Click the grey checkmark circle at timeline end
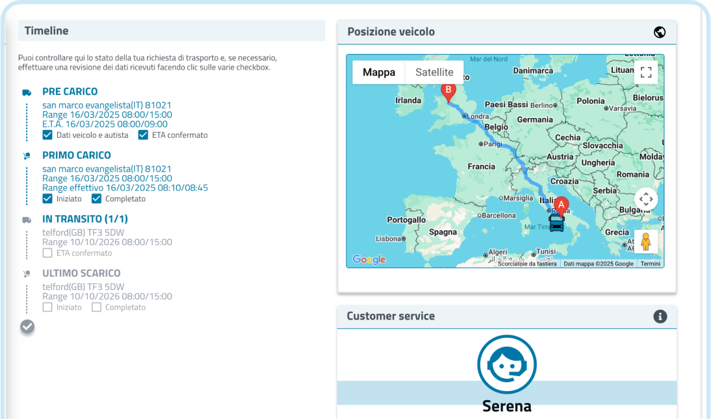 click(x=27, y=326)
